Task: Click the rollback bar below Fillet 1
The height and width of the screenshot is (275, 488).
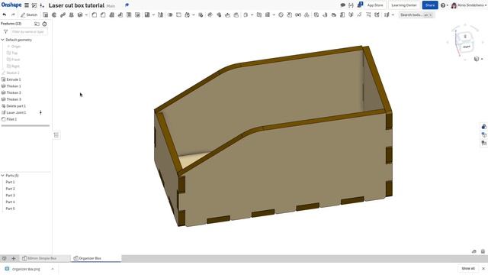Action: (x=25, y=125)
